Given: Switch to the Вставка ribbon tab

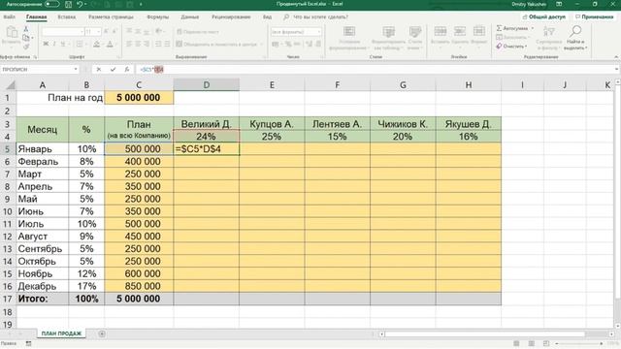Looking at the screenshot, I should point(67,17).
